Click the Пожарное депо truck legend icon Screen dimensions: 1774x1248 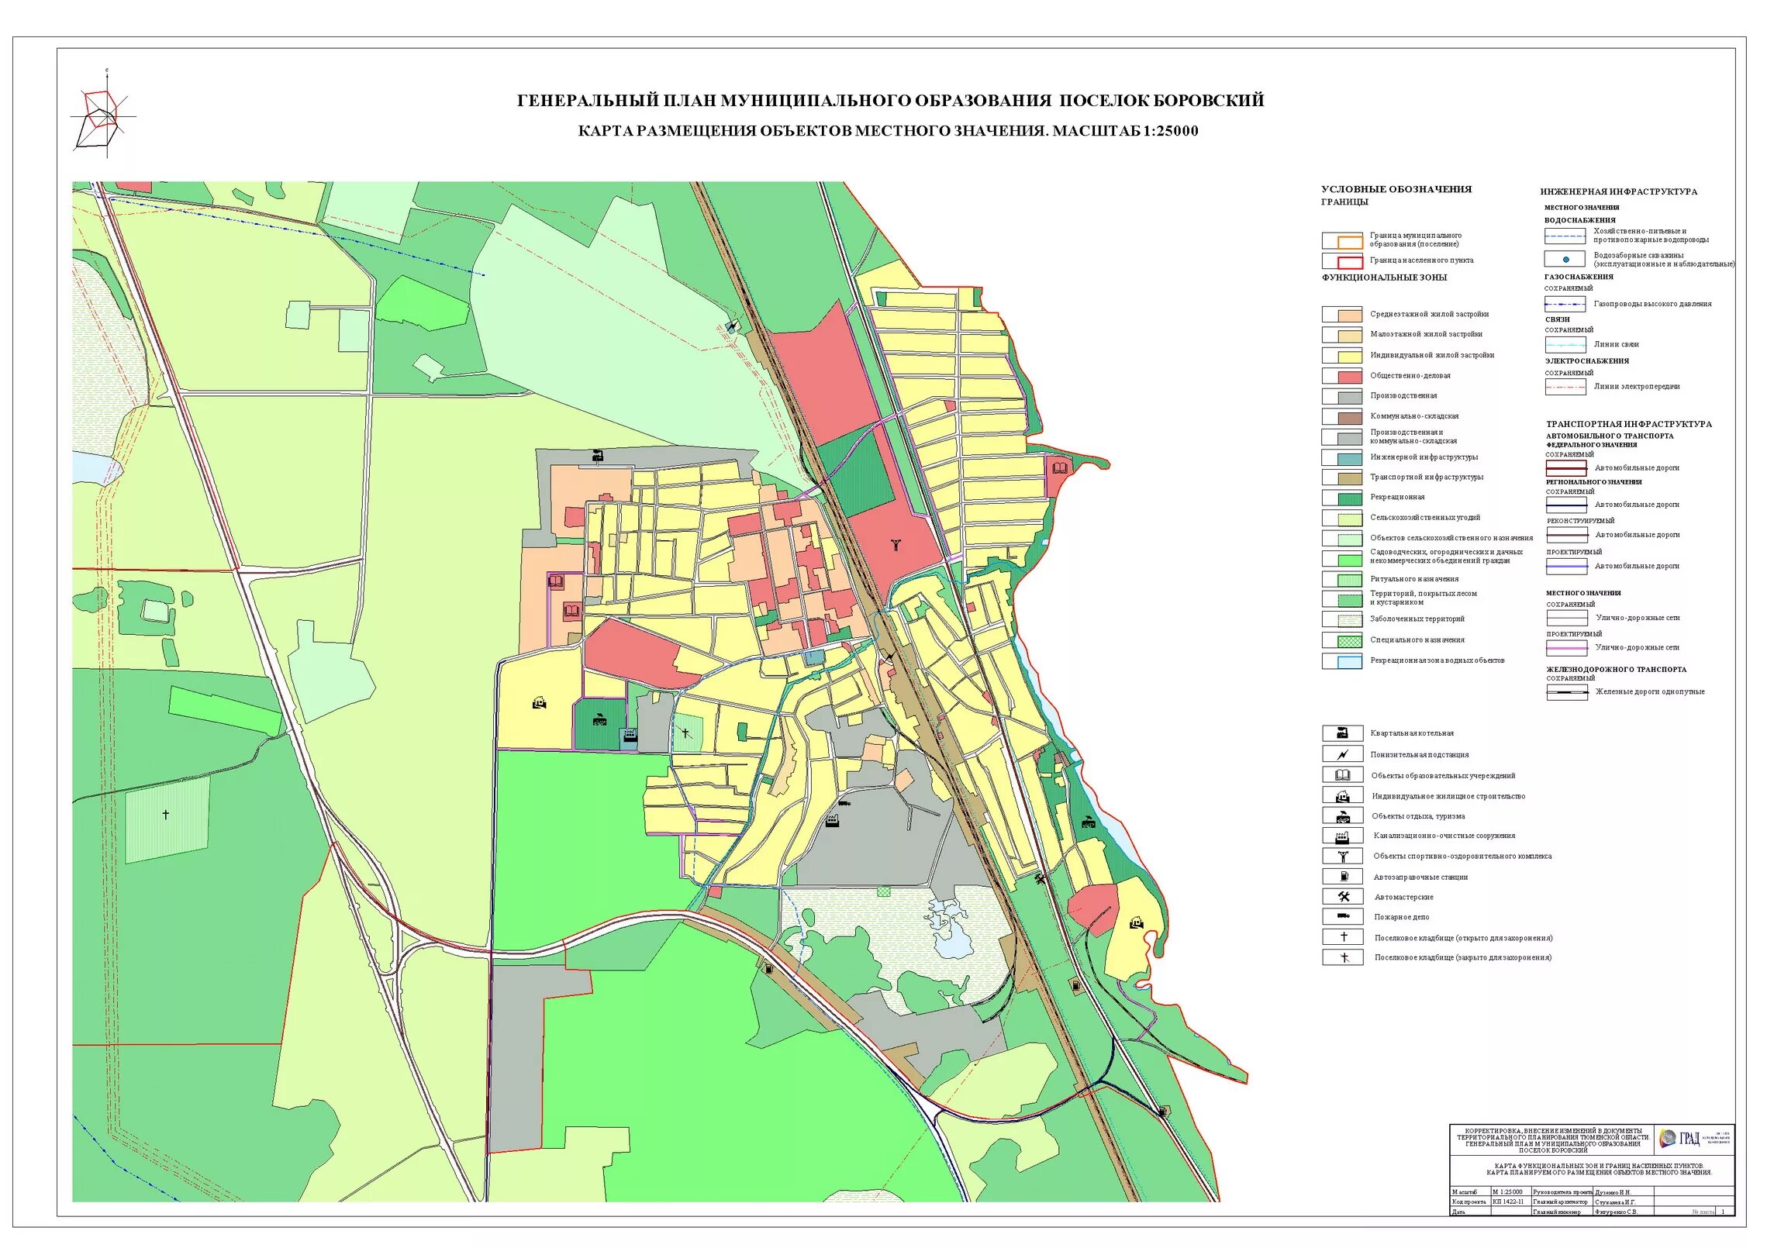coord(1342,917)
